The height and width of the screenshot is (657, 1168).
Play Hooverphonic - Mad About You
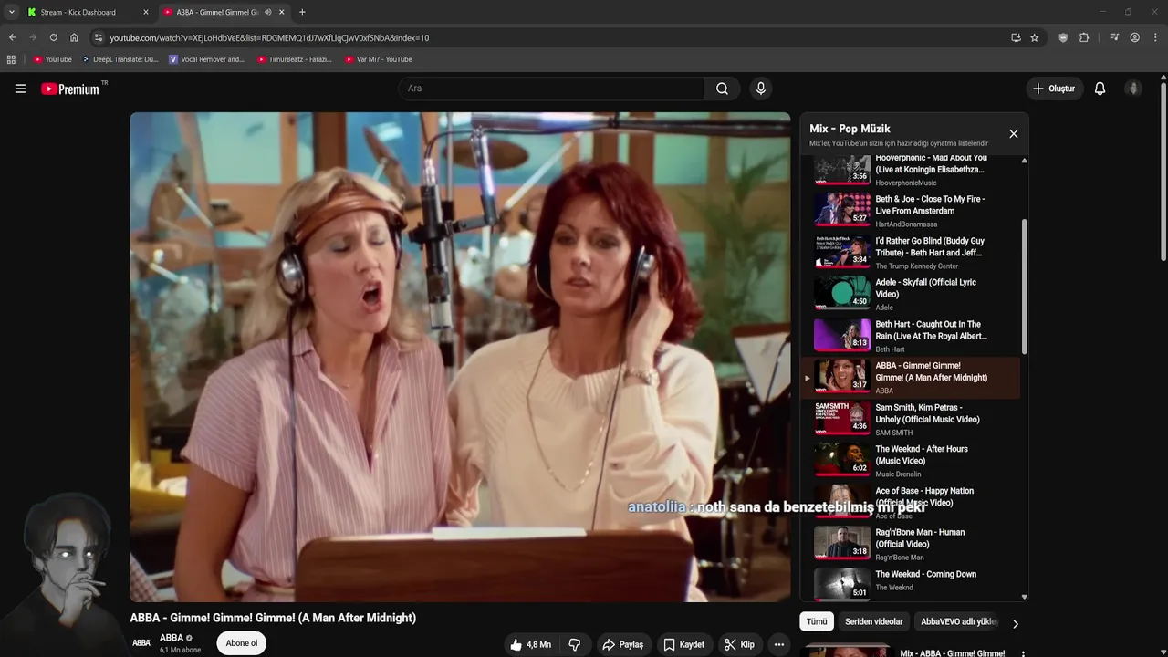pyautogui.click(x=910, y=170)
